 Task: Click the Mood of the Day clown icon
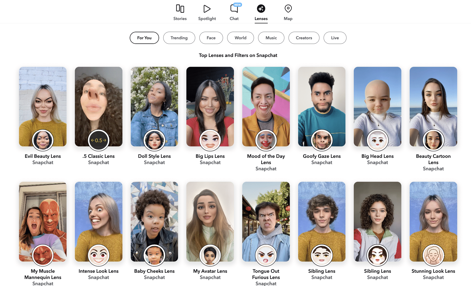266,140
